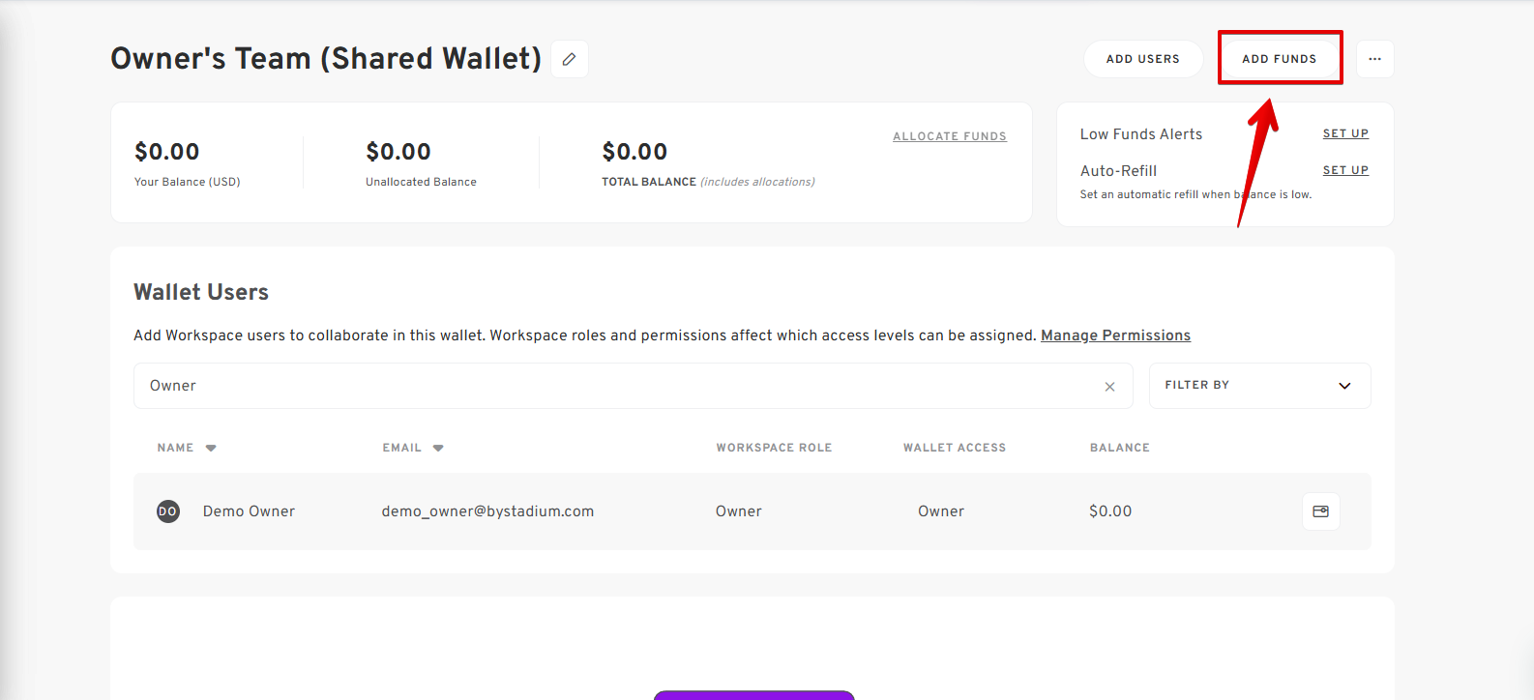The height and width of the screenshot is (700, 1534).
Task: Click the DO avatar badge
Action: [x=168, y=511]
